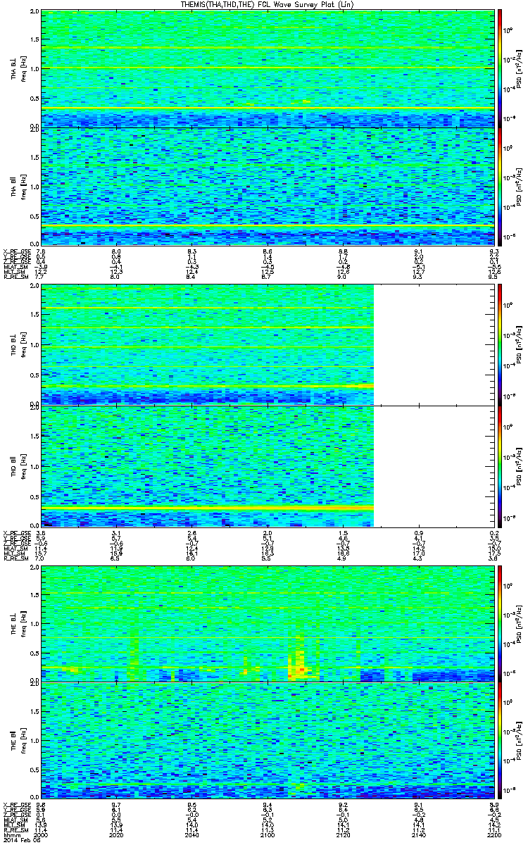Click the blank data gap in the THD BL panel

pos(434,344)
